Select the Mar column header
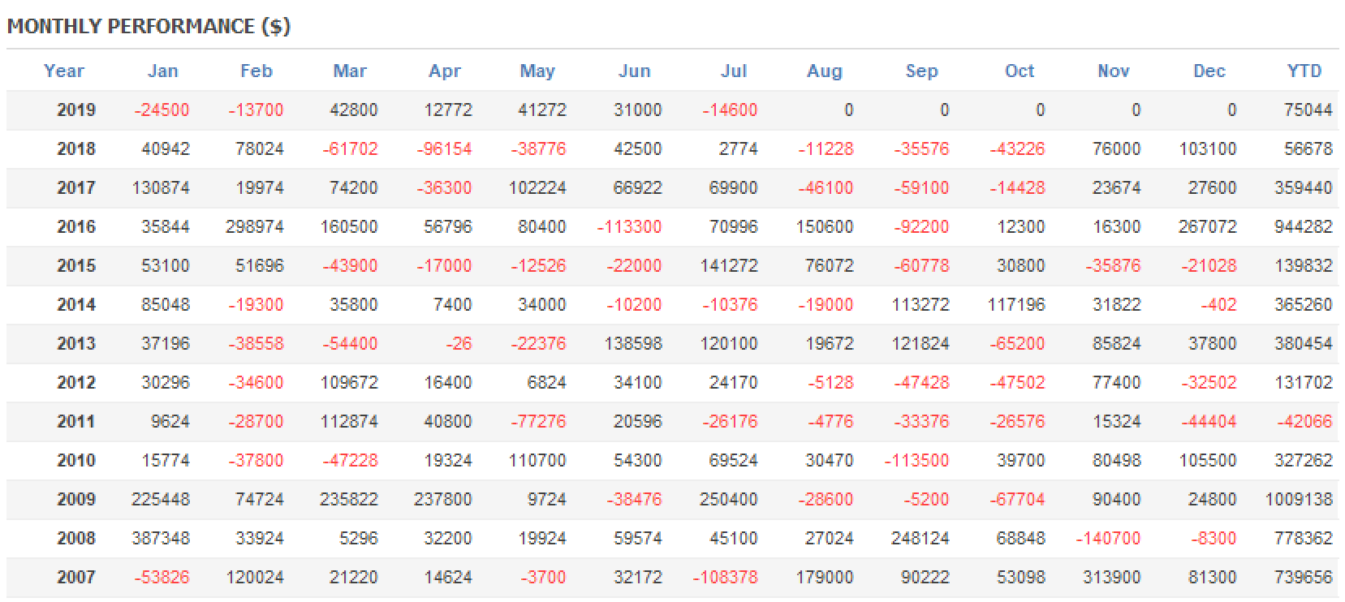 pyautogui.click(x=350, y=71)
